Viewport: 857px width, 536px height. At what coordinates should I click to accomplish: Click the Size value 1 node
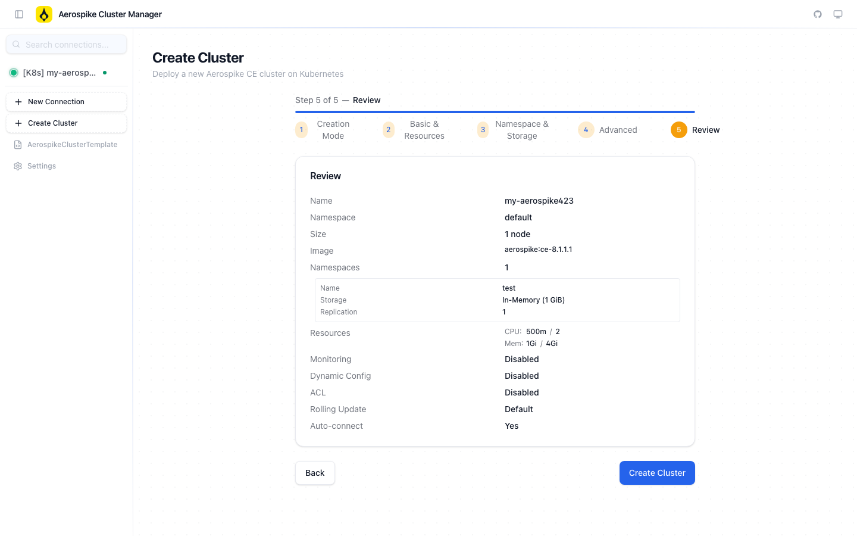tap(518, 234)
